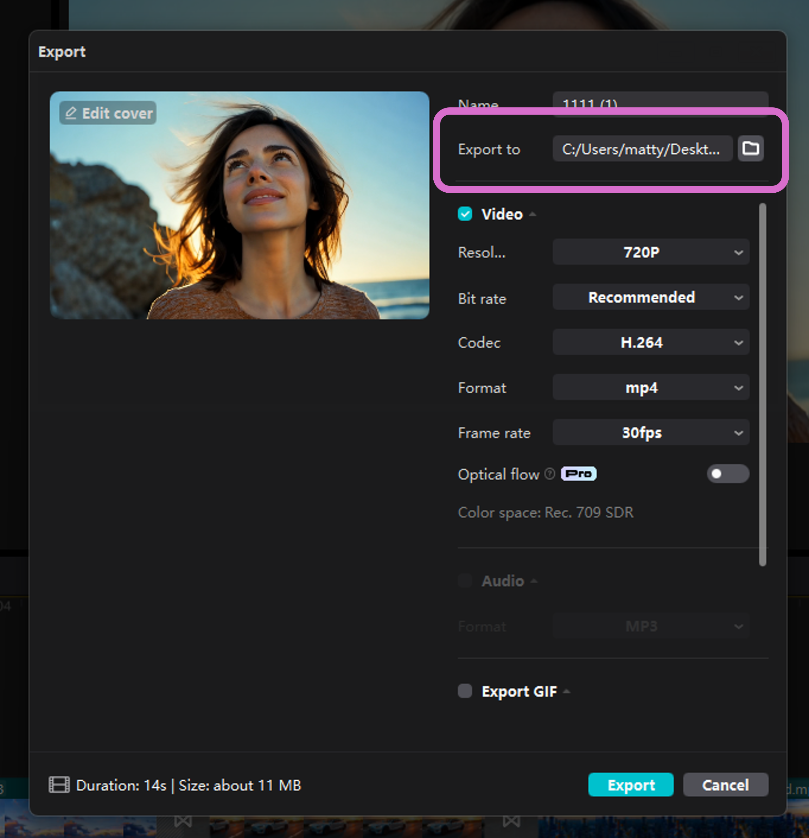Check the Audio checkbox
Image resolution: width=809 pixels, height=838 pixels.
click(465, 581)
